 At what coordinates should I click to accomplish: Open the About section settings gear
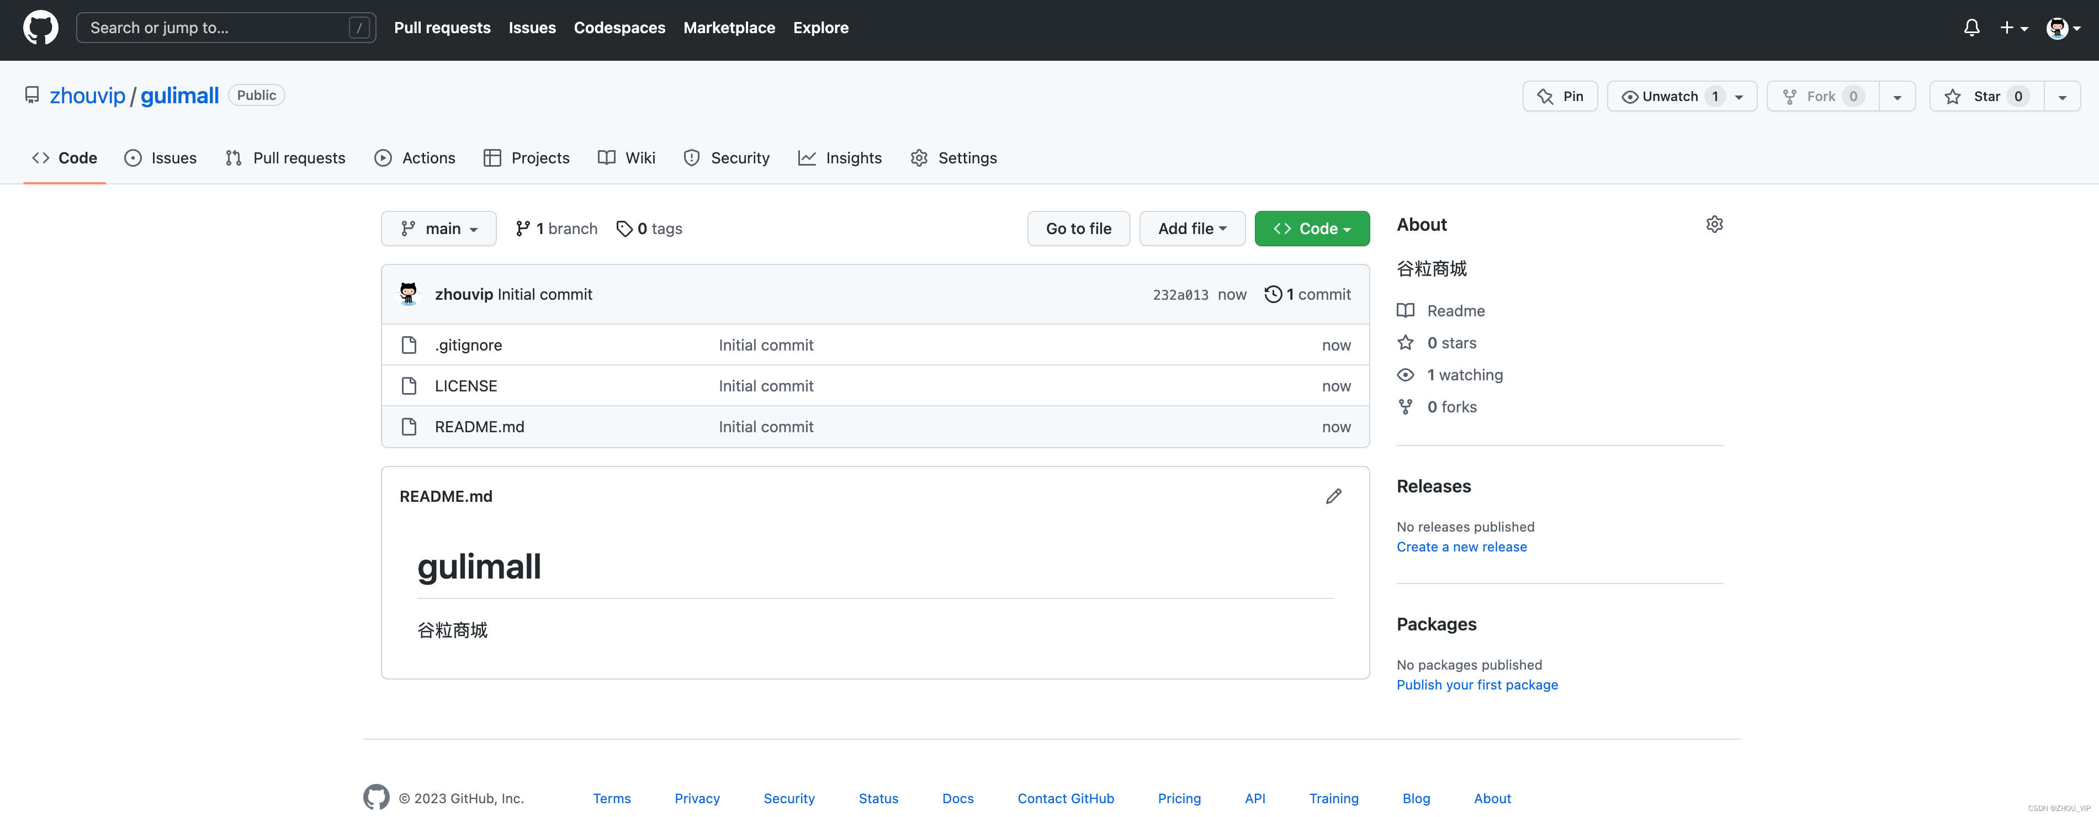pyautogui.click(x=1714, y=224)
